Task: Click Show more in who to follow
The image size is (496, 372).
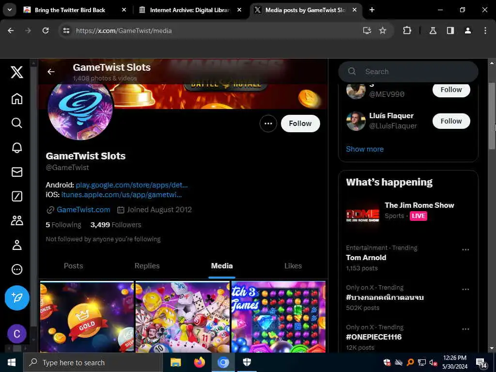Action: [364, 149]
